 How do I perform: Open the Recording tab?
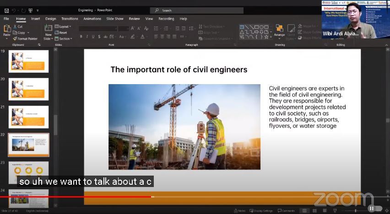point(166,19)
